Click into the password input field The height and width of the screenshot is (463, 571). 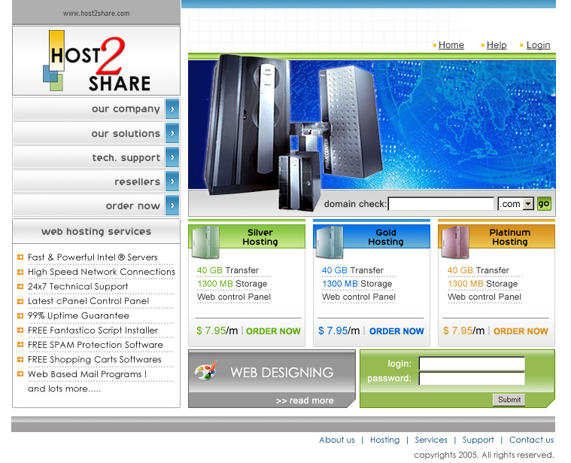click(472, 379)
